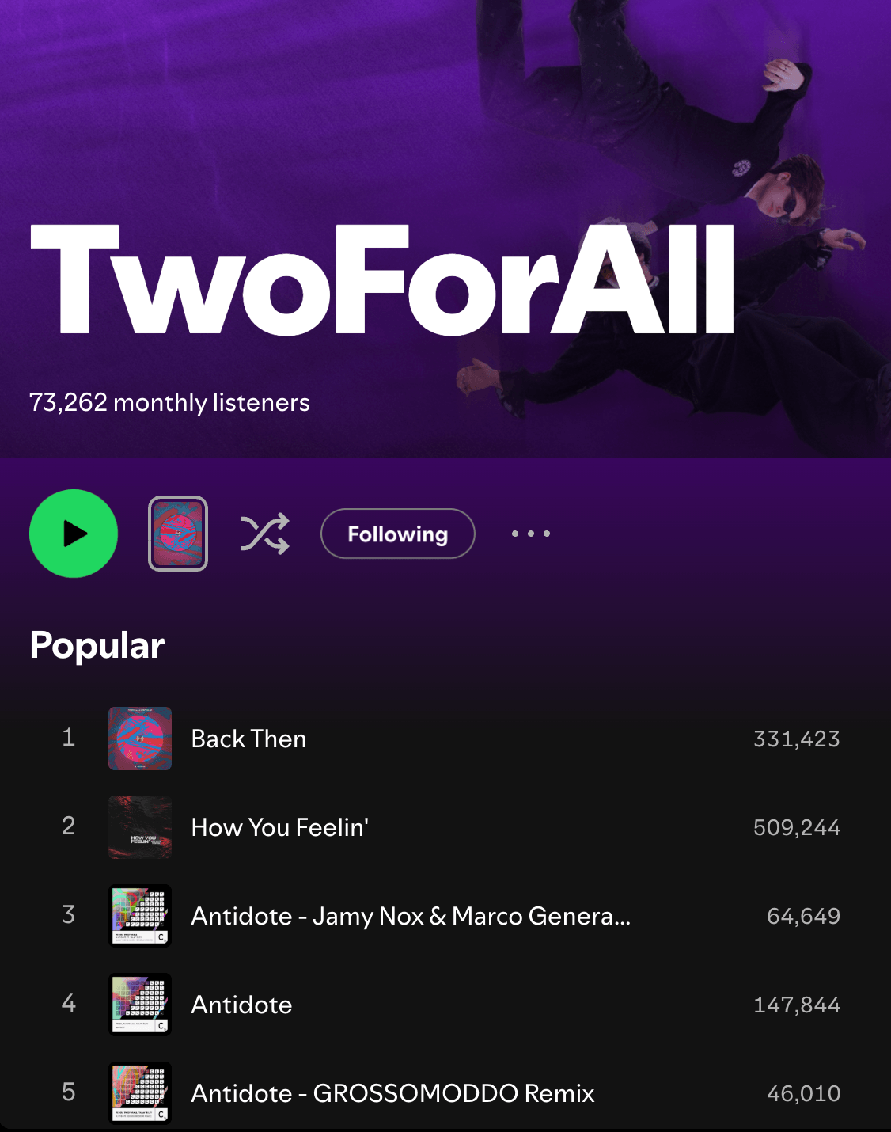Toggle the Following button
This screenshot has height=1132, width=891.
coord(398,534)
